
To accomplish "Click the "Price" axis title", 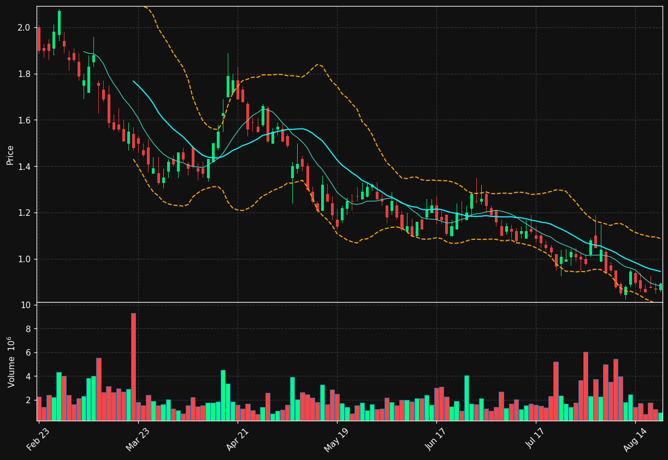I will [x=10, y=155].
